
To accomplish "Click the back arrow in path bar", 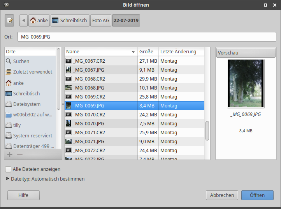I will (23, 21).
